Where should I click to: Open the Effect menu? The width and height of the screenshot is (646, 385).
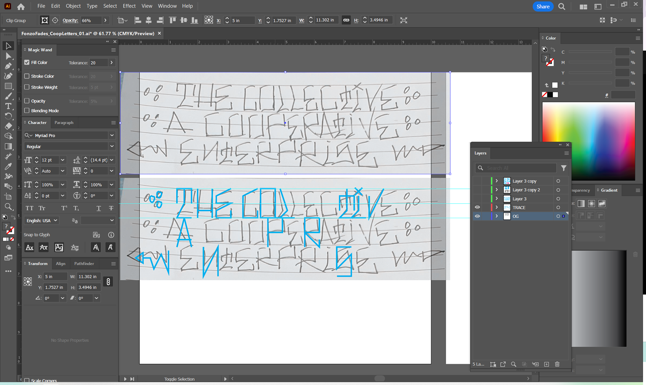[129, 6]
